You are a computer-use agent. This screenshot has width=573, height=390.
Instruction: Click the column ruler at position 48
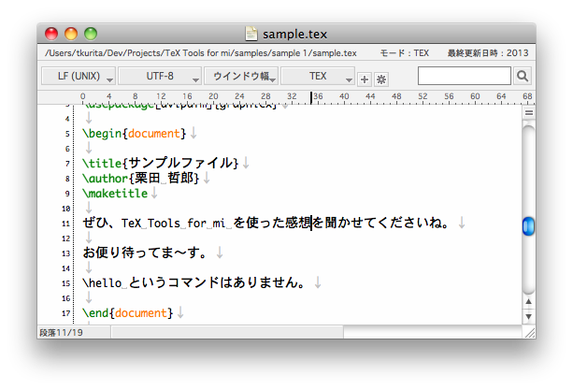click(x=396, y=96)
